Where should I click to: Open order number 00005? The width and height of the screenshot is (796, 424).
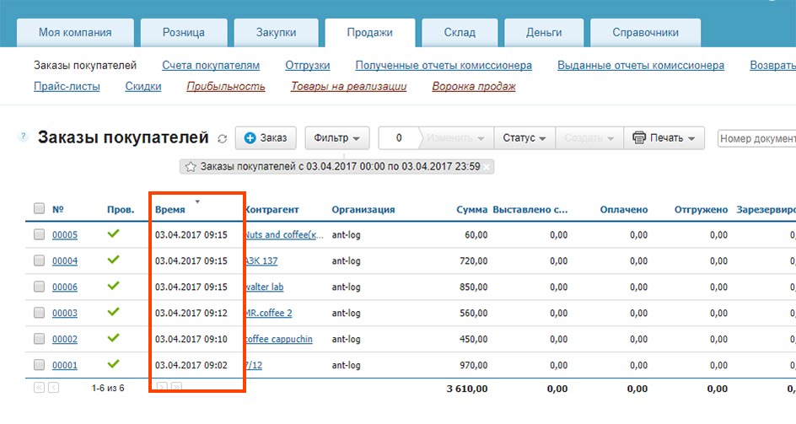pos(65,235)
